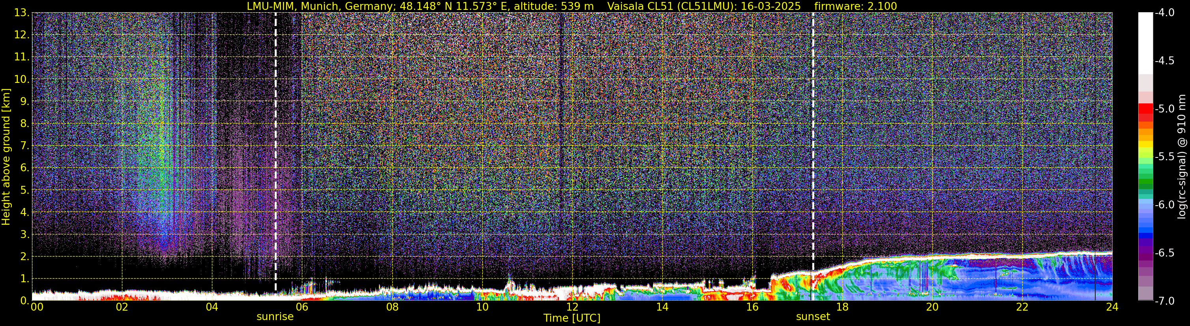
Task: Click the '14' tick on the time axis
Action: click(662, 307)
